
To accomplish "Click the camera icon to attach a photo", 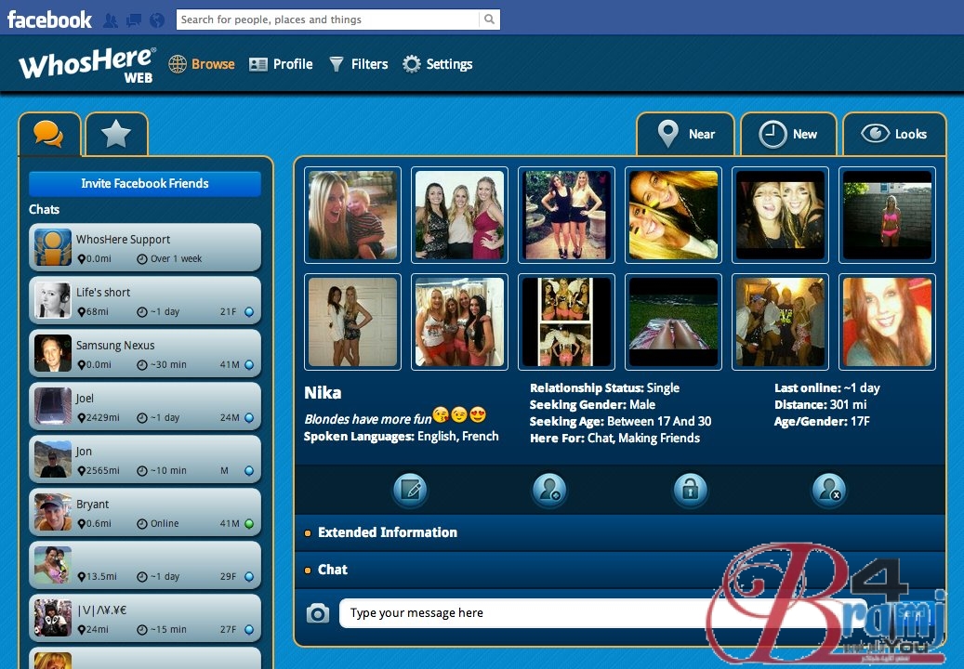I will [x=318, y=613].
